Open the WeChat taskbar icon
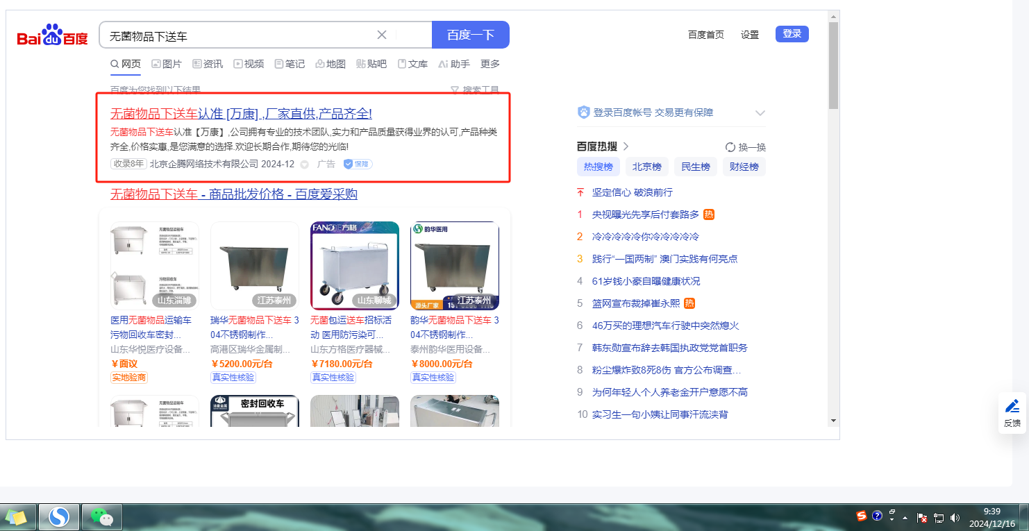Screen dimensions: 1029x531 point(102,517)
